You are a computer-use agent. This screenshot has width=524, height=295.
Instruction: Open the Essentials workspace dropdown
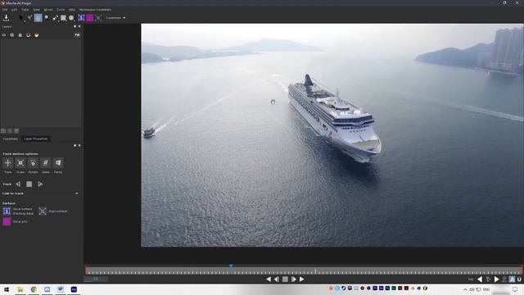click(116, 18)
